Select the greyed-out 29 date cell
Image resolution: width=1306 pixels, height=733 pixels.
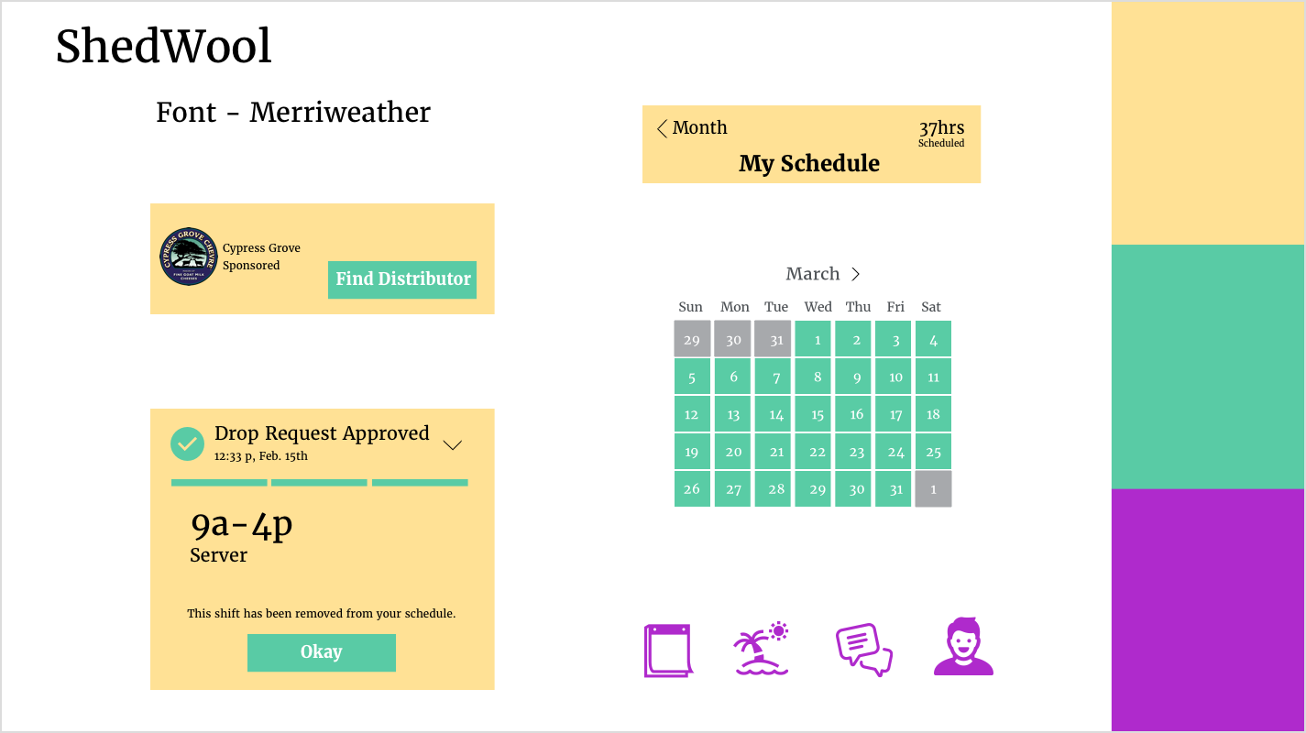pyautogui.click(x=692, y=339)
